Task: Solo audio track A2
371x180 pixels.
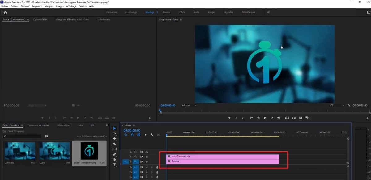Action: [152, 172]
